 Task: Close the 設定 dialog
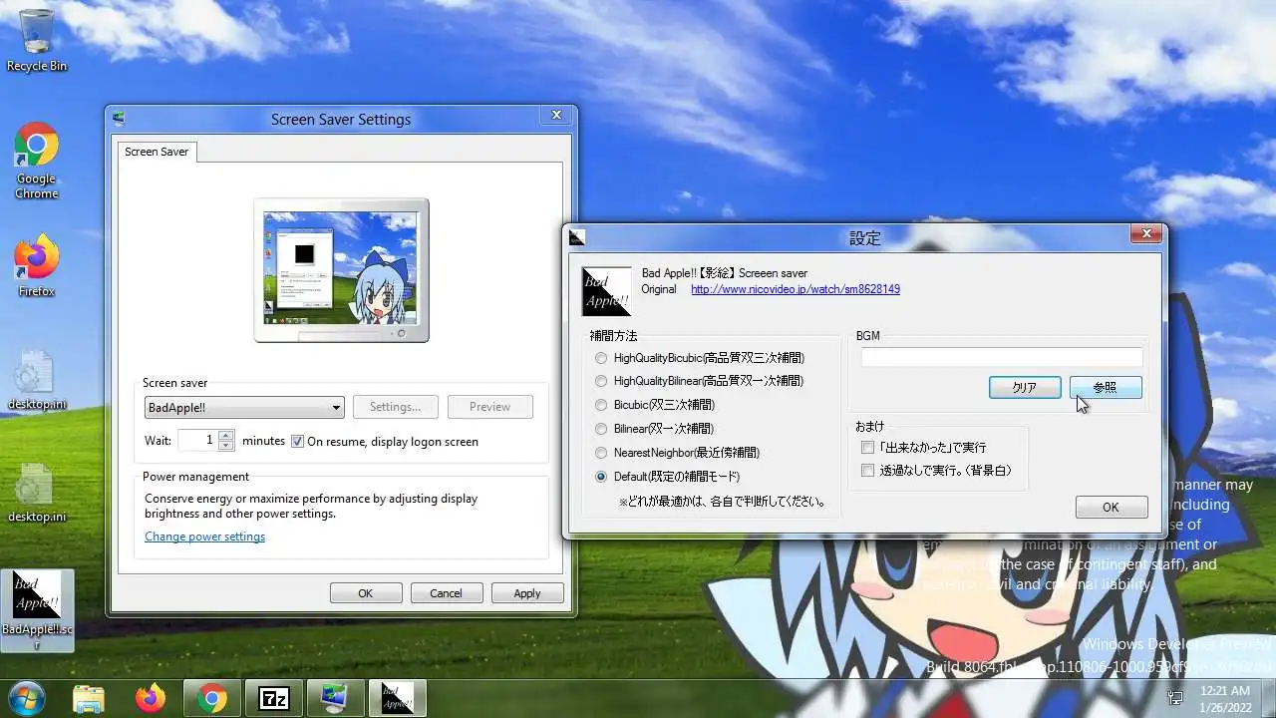[1146, 233]
